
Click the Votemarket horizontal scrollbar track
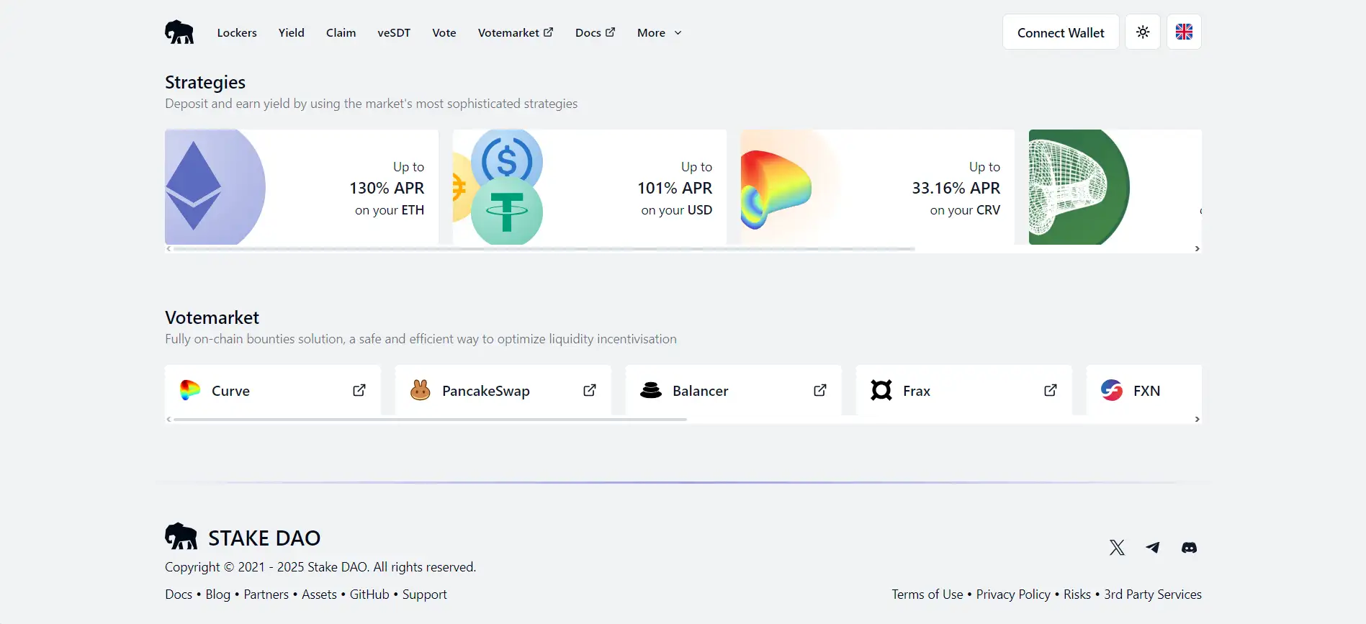point(936,419)
